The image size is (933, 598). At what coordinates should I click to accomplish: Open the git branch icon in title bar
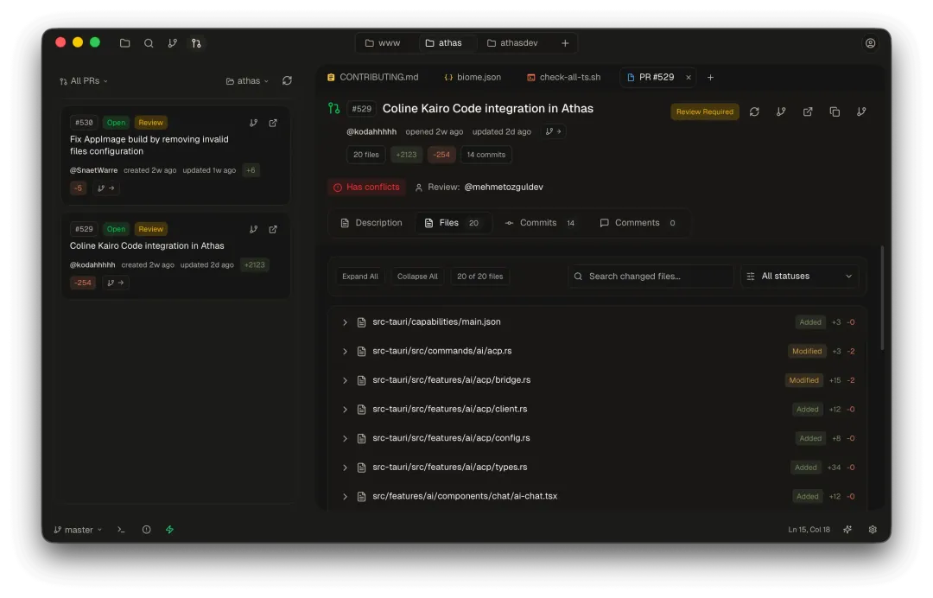(173, 43)
